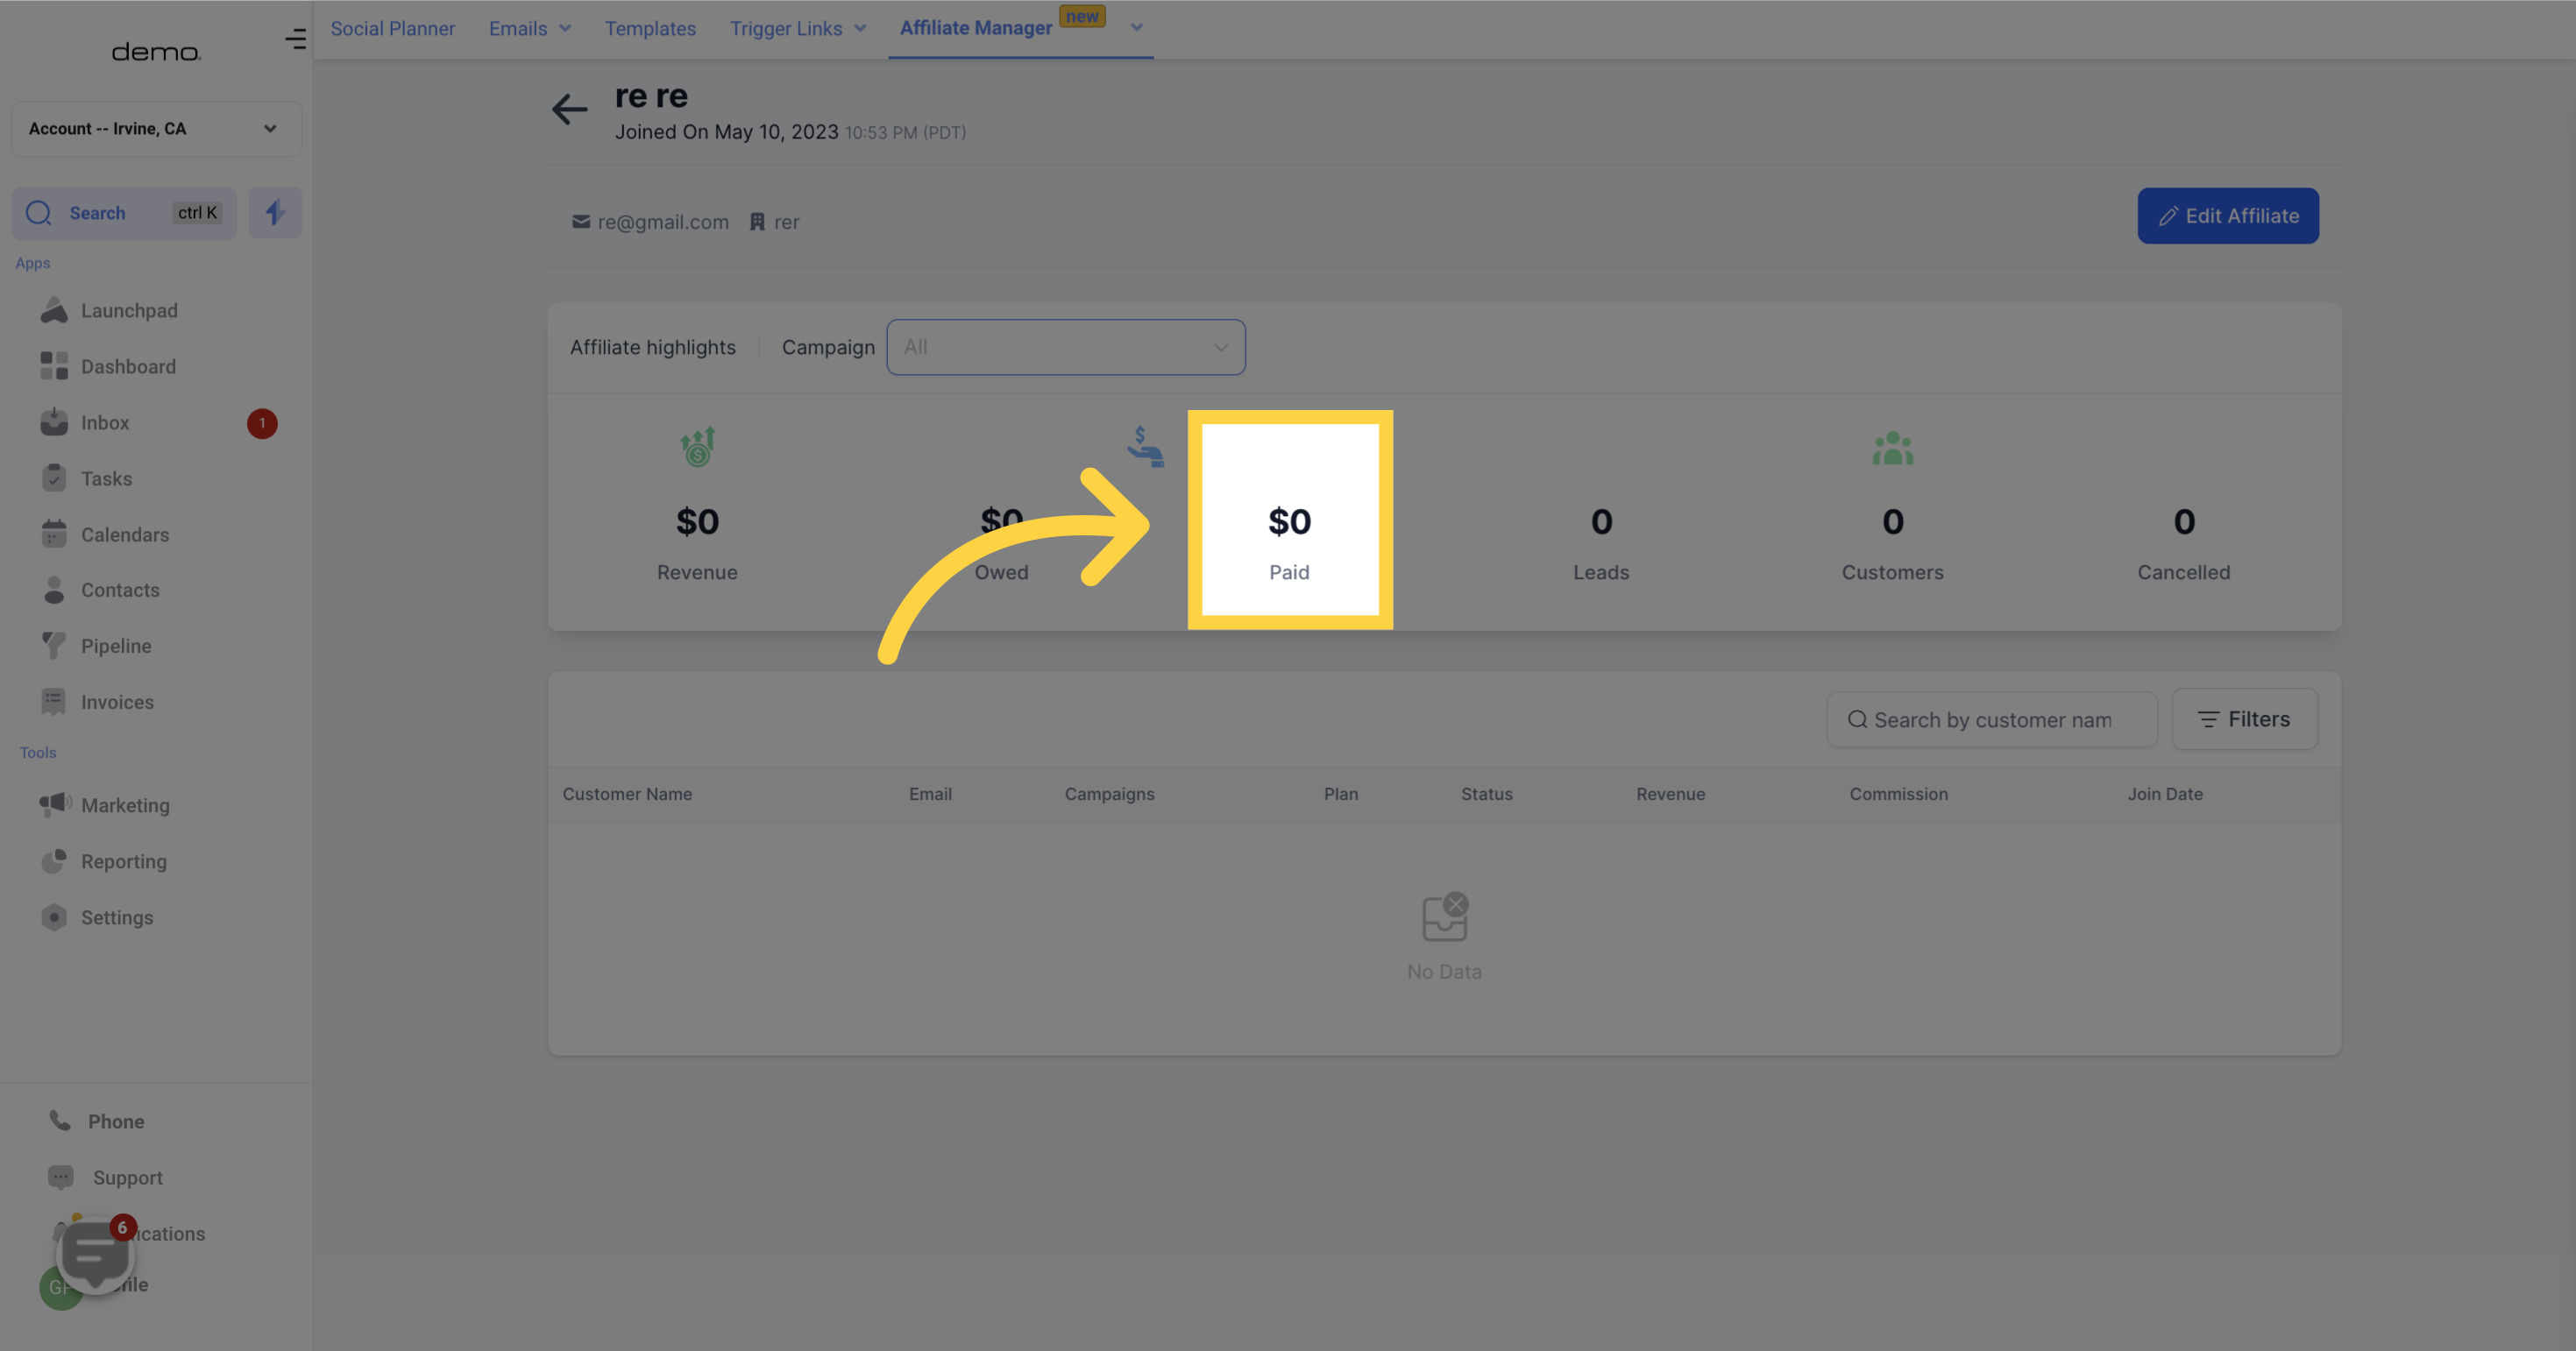Open the Phone item in sidebar
Viewport: 2576px width, 1351px height.
point(116,1121)
